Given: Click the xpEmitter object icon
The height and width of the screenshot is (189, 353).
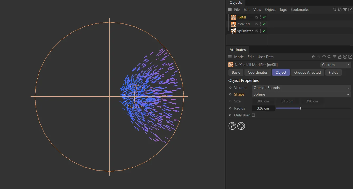Looking at the screenshot, I should tap(233, 31).
